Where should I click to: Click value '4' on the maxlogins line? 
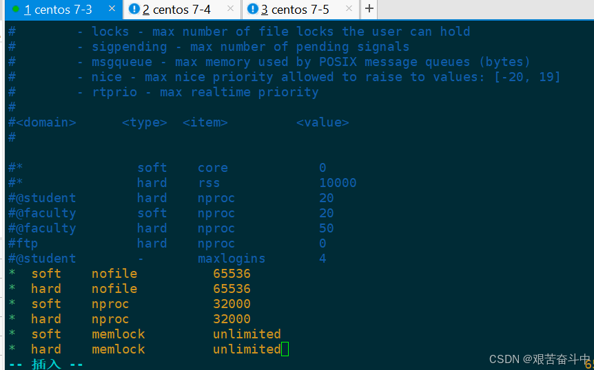tap(322, 259)
